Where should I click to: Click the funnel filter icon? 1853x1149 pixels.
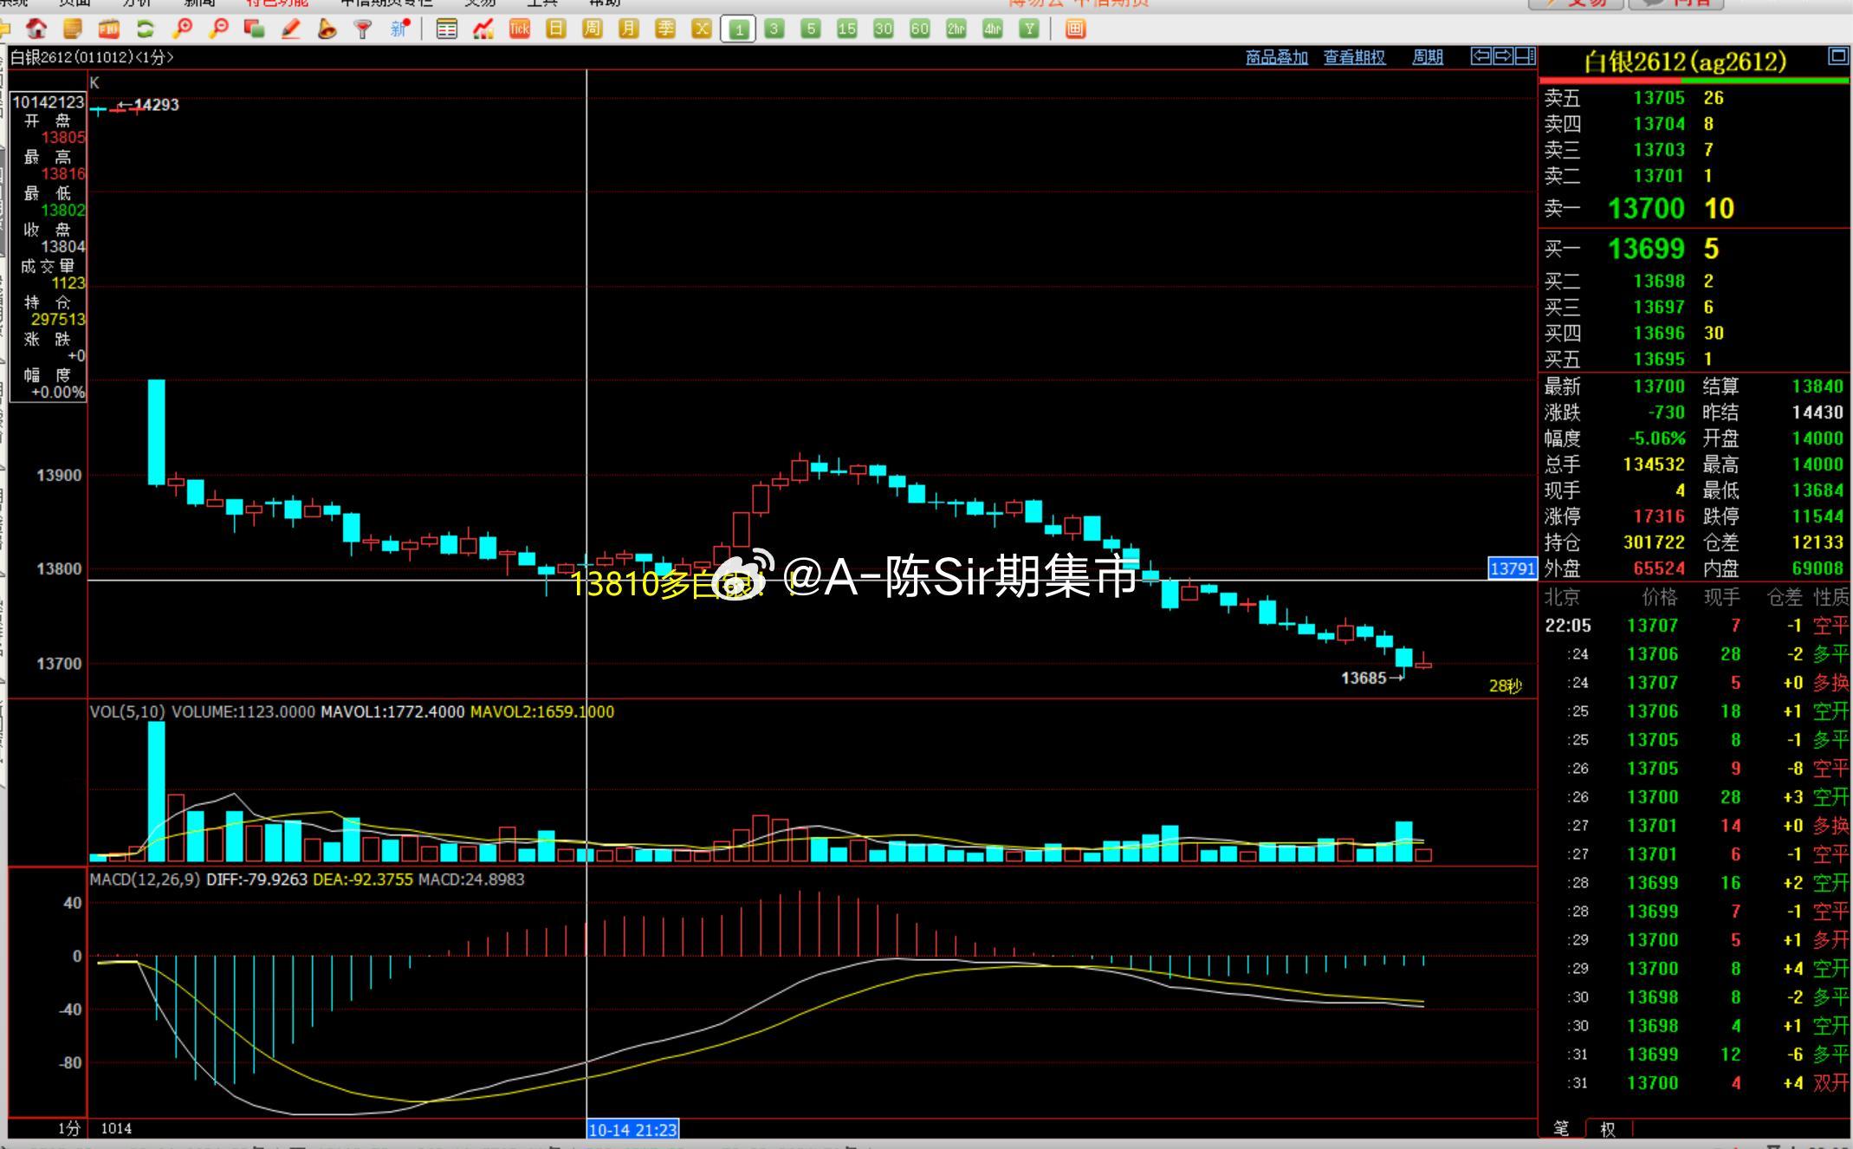point(364,29)
